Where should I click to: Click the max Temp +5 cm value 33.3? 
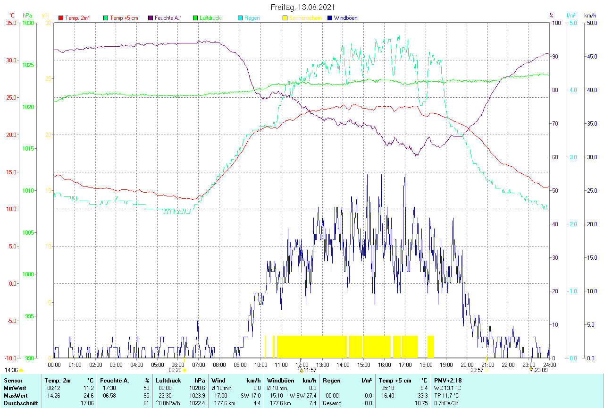click(x=422, y=395)
